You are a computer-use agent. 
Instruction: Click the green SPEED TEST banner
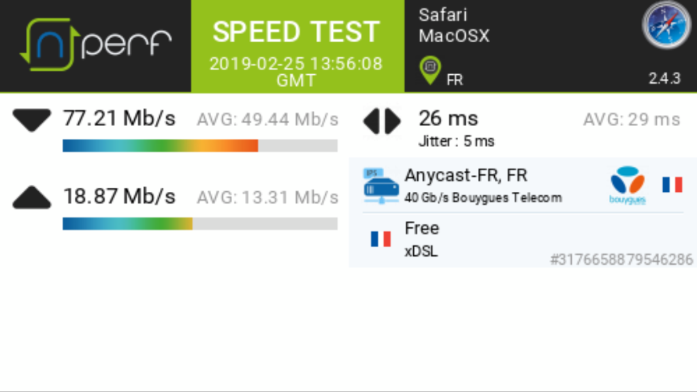click(297, 46)
